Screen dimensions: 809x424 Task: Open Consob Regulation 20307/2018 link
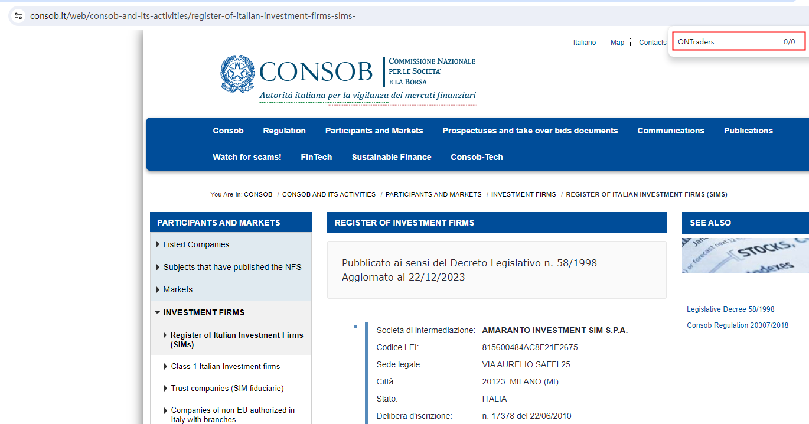[737, 325]
